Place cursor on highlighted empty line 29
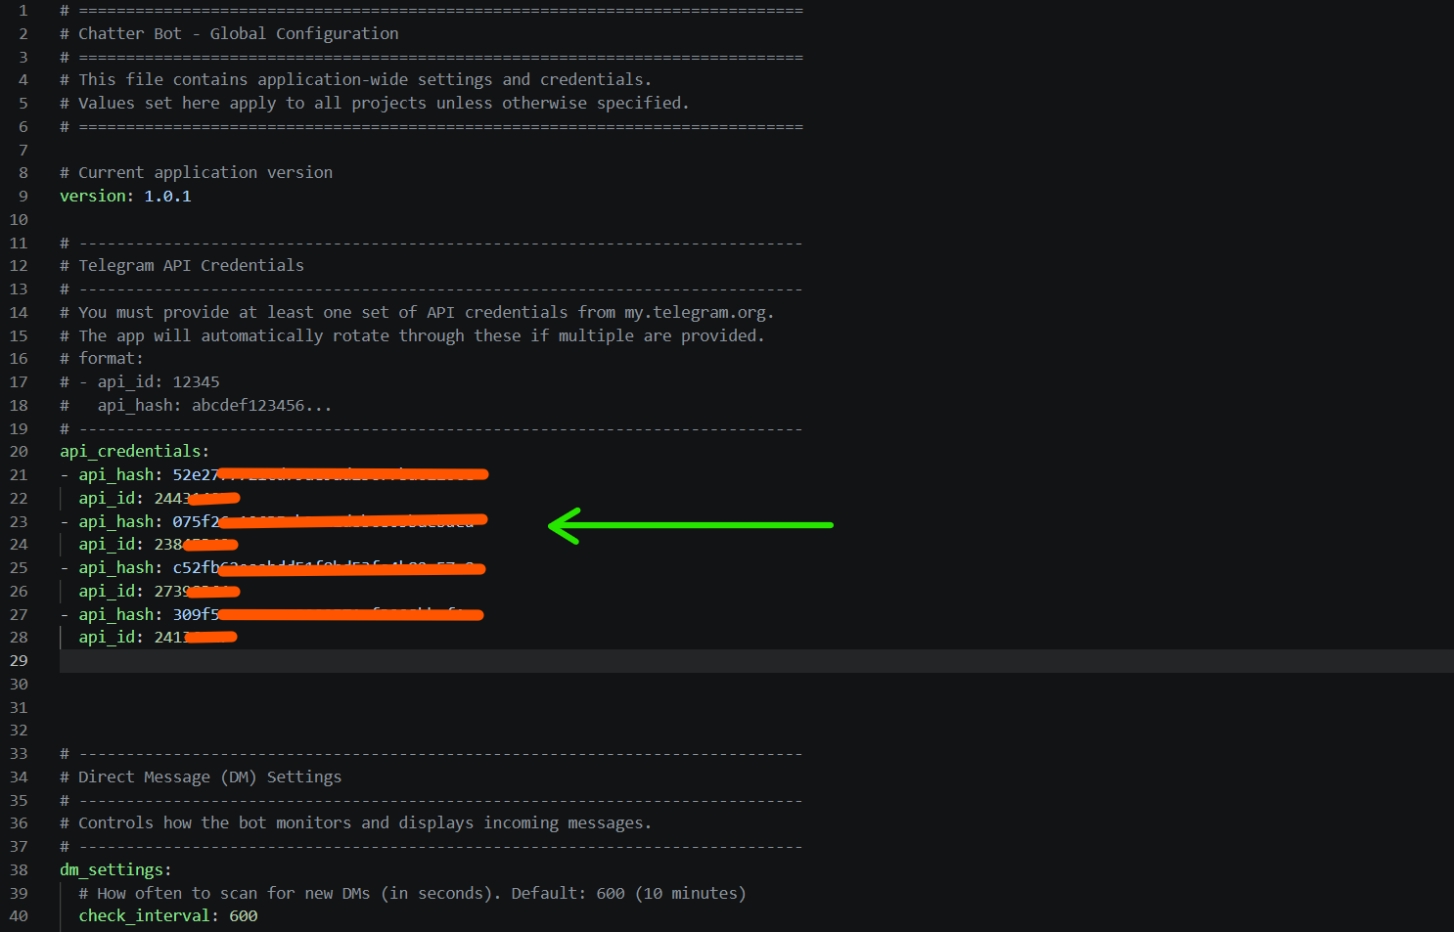Screen dimensions: 1454x932 click(x=685, y=661)
